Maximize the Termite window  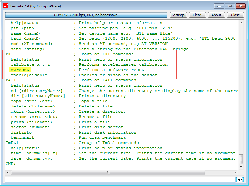point(230,6)
